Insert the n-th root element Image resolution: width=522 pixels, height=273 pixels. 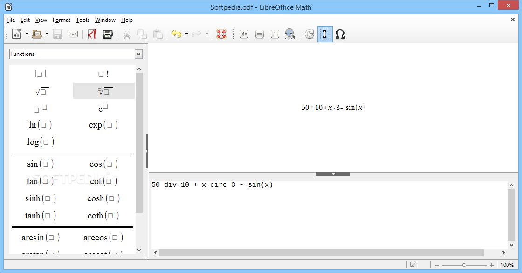point(104,91)
